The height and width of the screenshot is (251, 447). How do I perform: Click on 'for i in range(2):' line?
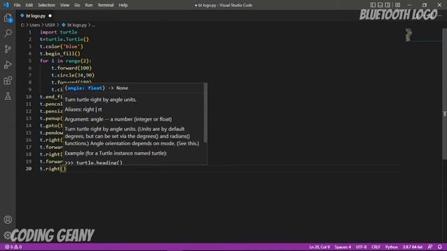[x=66, y=61]
